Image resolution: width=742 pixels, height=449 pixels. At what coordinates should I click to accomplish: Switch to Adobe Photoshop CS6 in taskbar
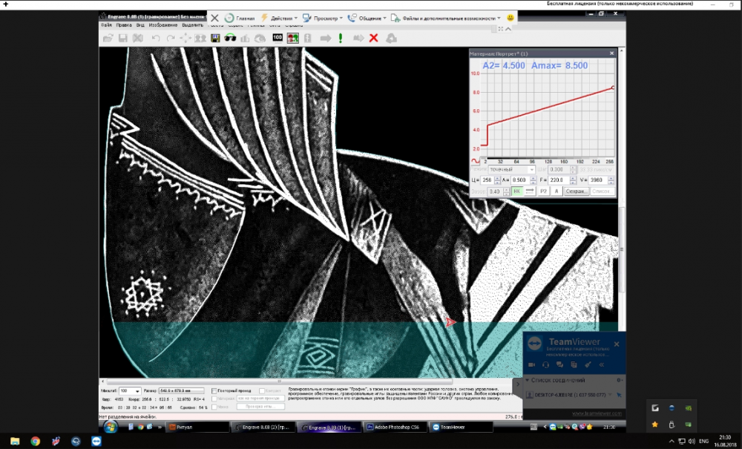coord(393,427)
